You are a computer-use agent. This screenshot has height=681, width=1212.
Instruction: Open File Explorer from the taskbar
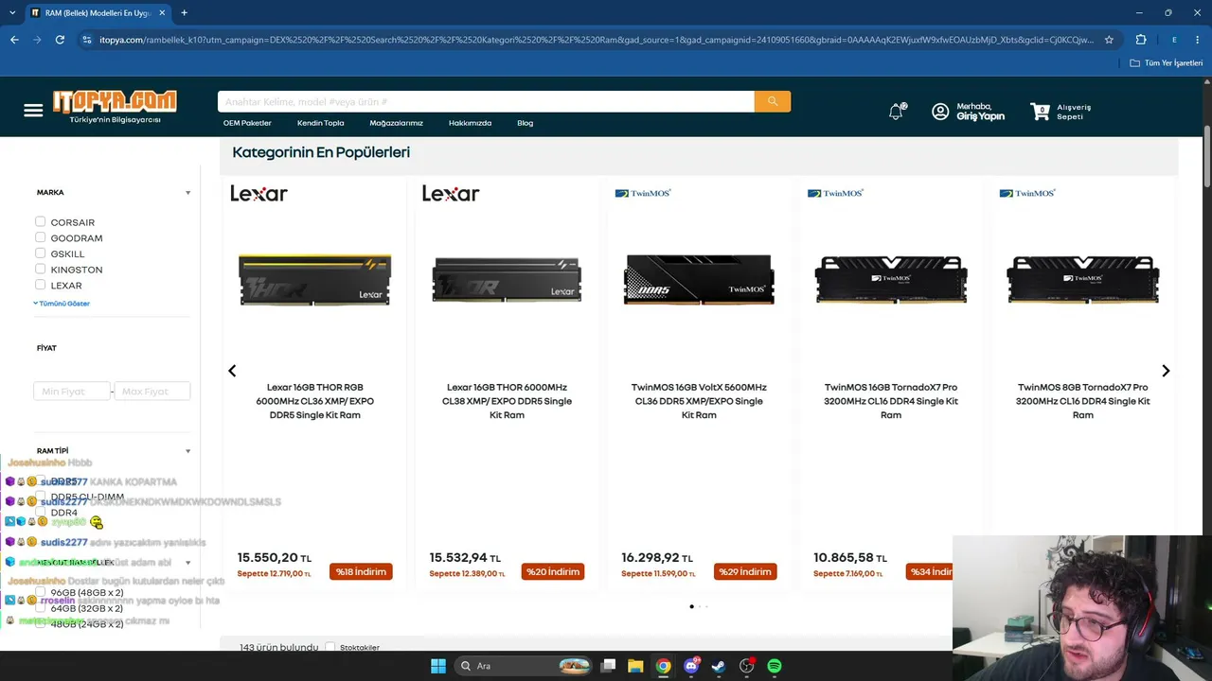pos(635,666)
